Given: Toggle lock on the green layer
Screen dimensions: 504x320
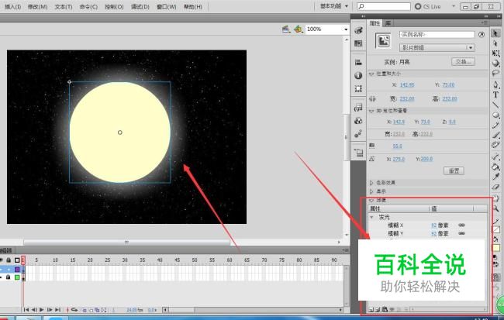Looking at the screenshot, I should tap(9, 277).
